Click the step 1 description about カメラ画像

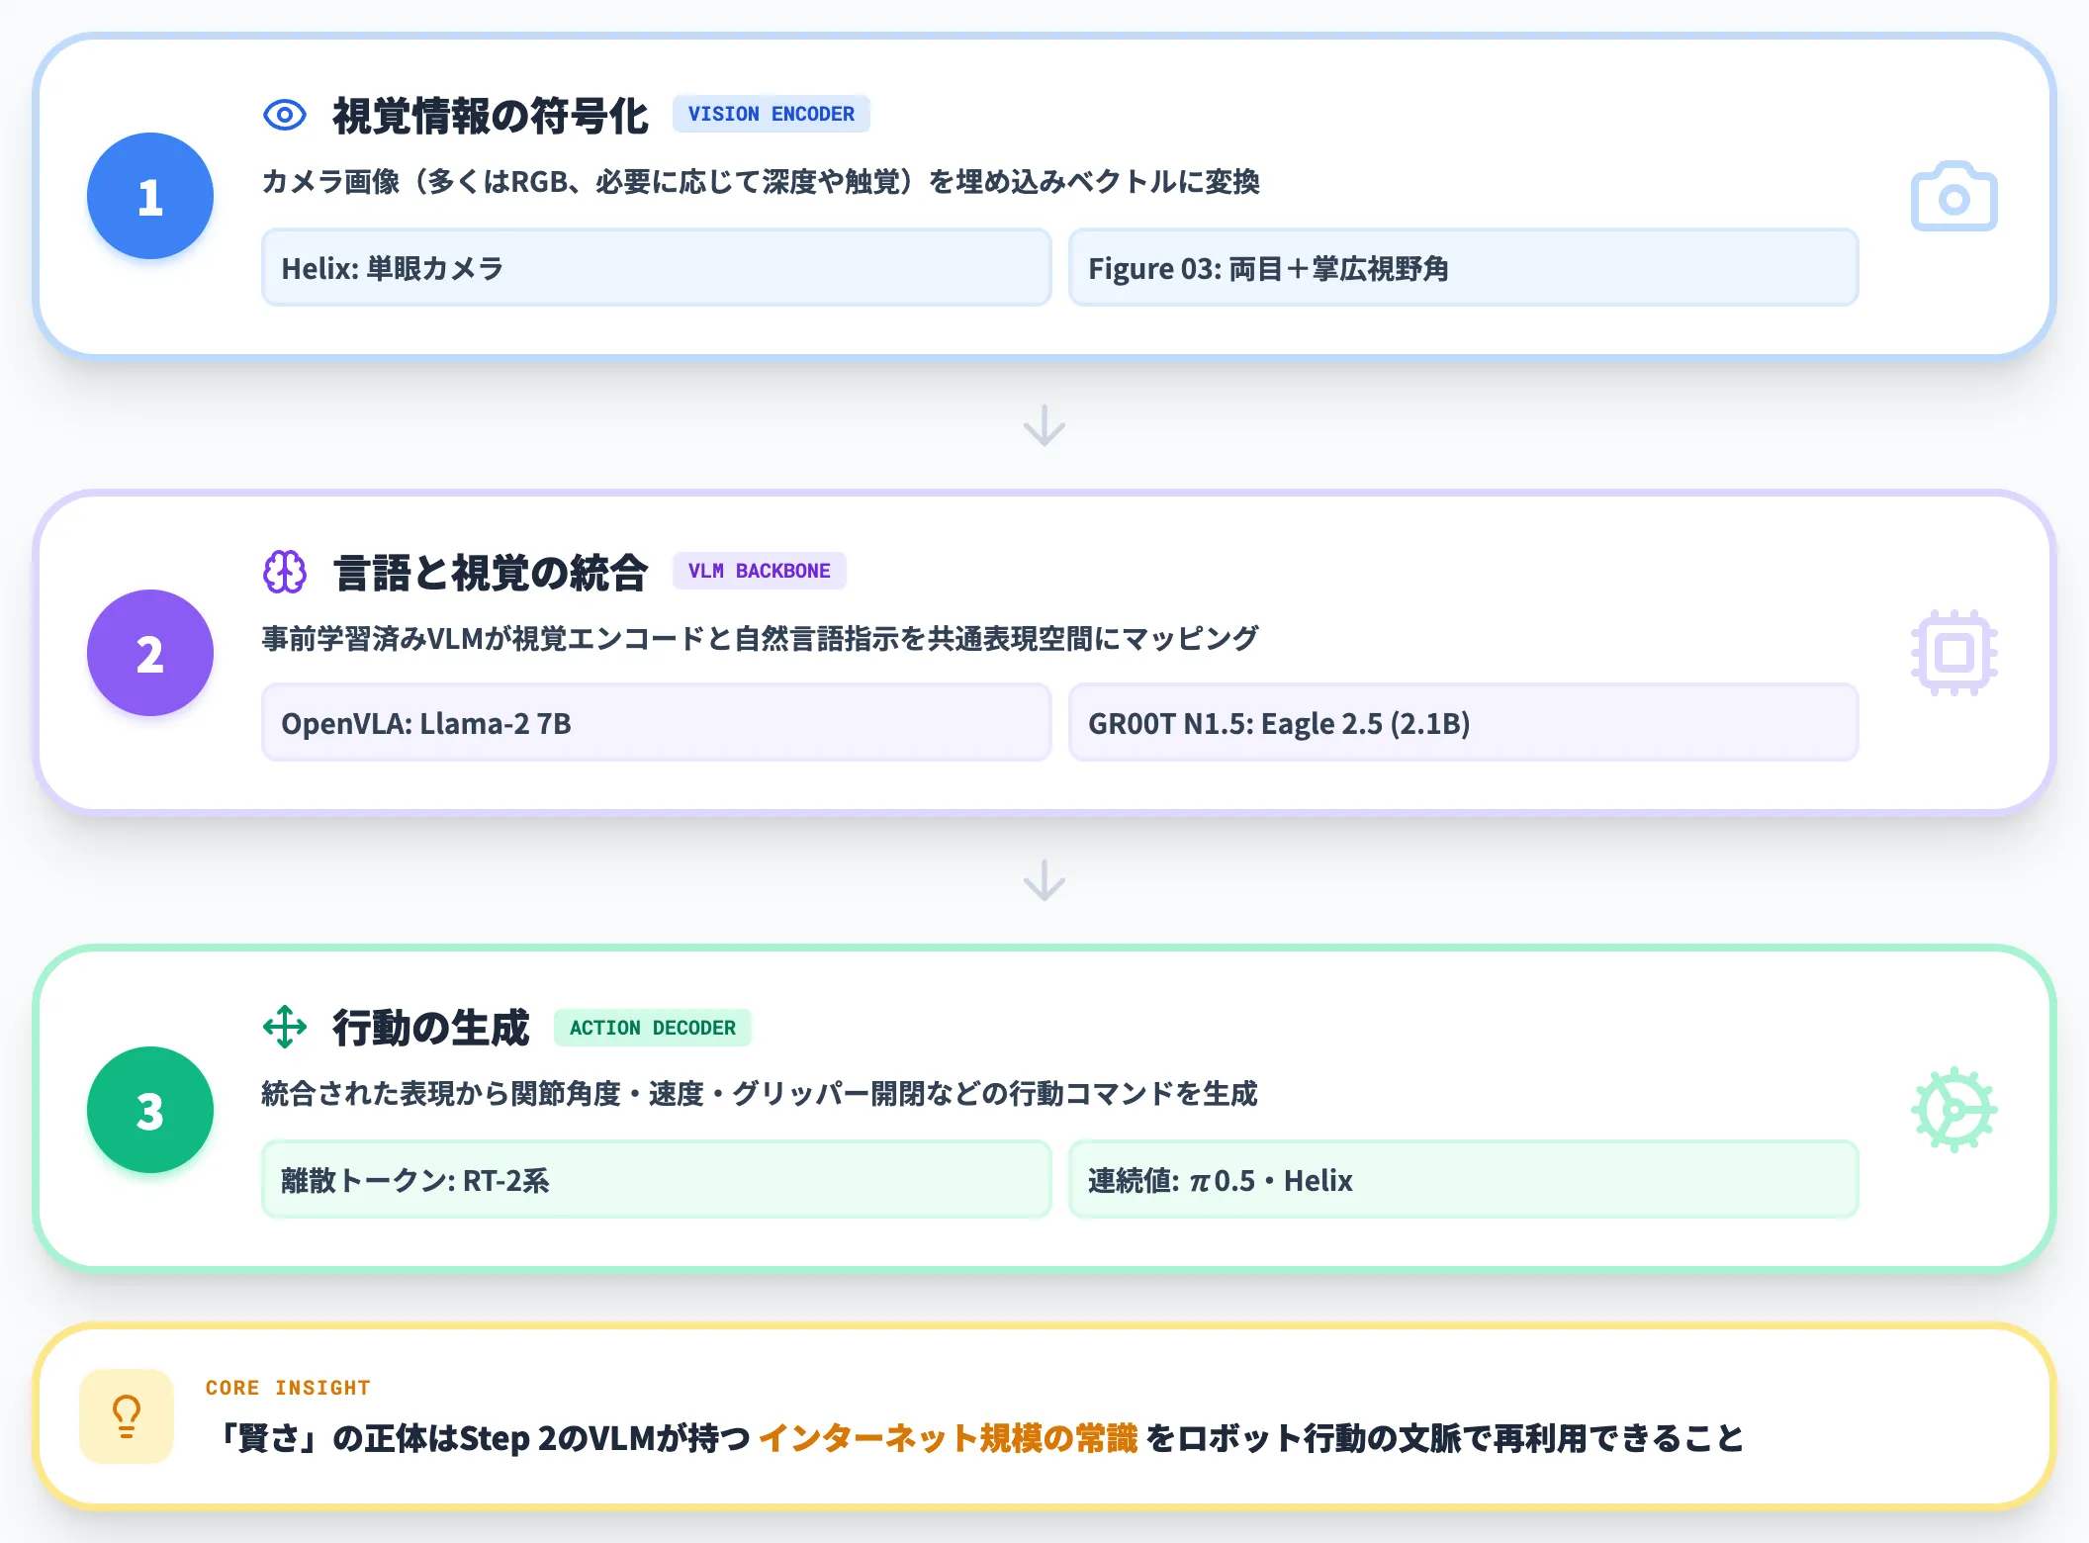click(761, 182)
